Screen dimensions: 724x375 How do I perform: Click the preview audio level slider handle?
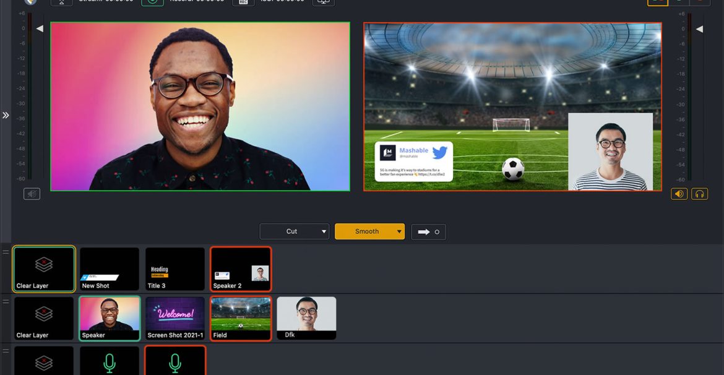click(40, 28)
